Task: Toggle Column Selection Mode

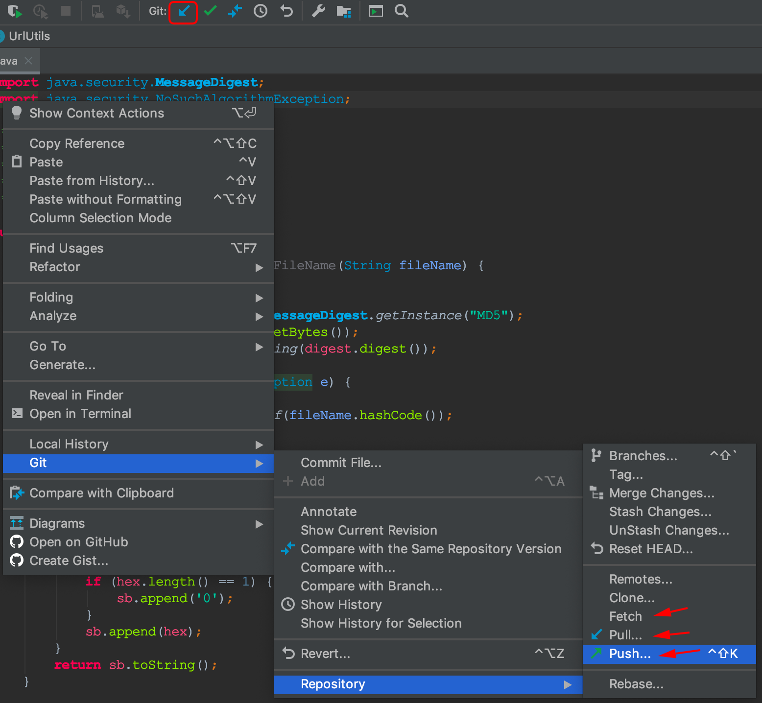Action: point(139,218)
